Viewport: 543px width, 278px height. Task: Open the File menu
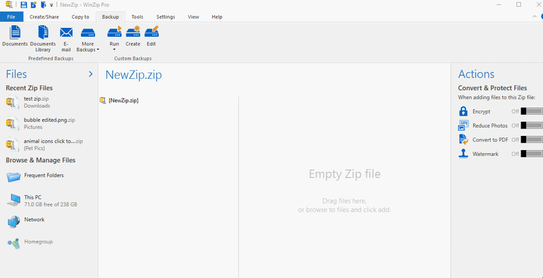pyautogui.click(x=11, y=16)
